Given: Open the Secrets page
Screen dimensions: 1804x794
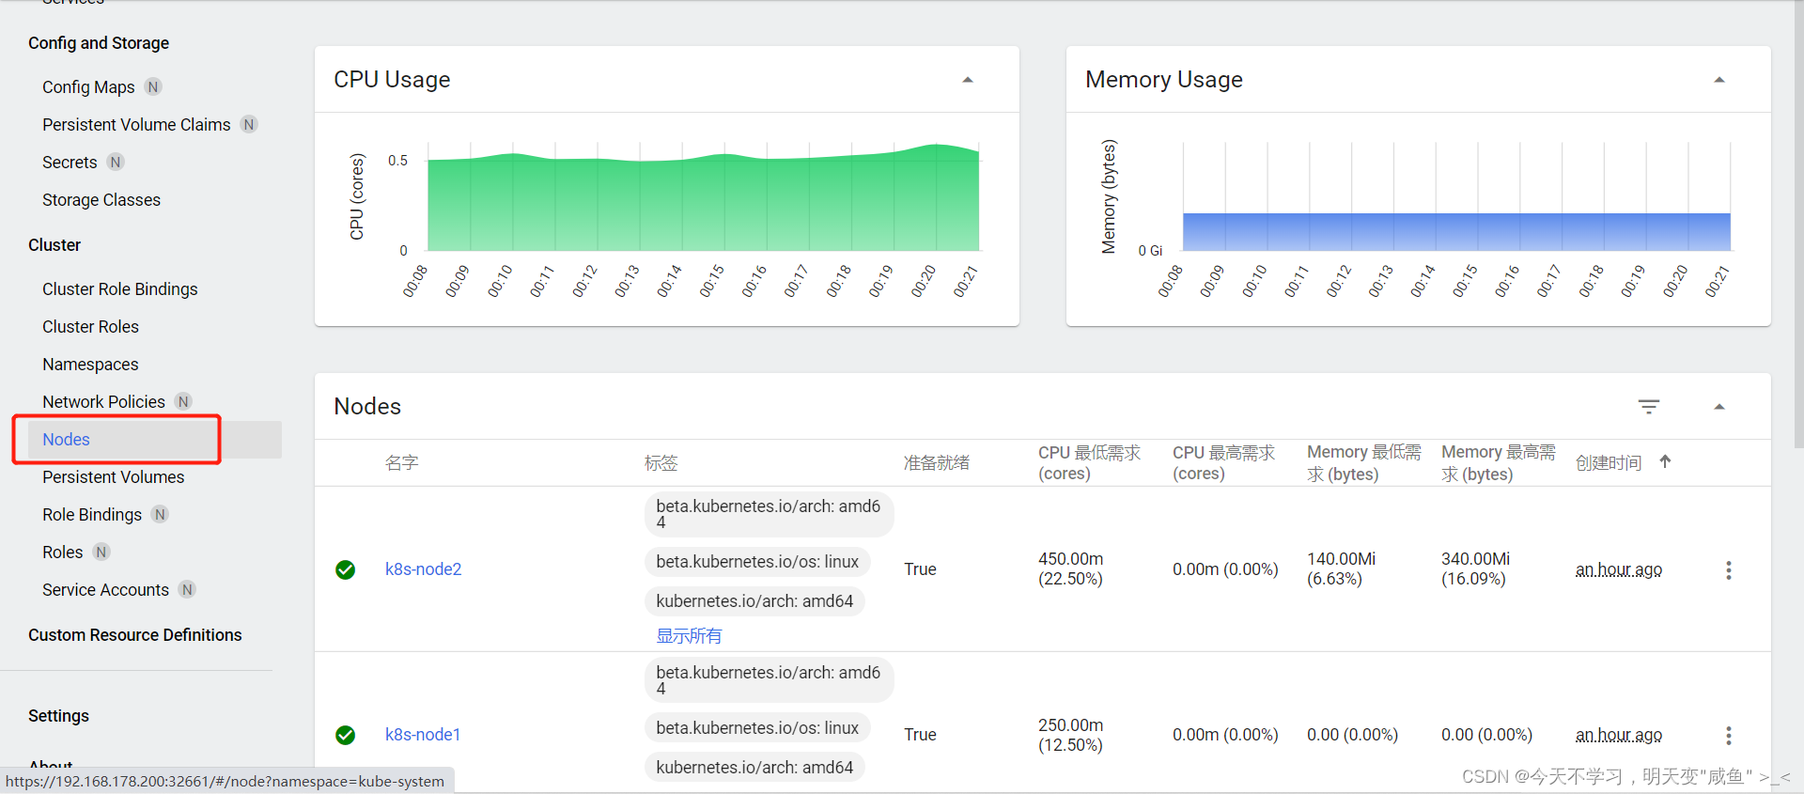Looking at the screenshot, I should [x=70, y=162].
